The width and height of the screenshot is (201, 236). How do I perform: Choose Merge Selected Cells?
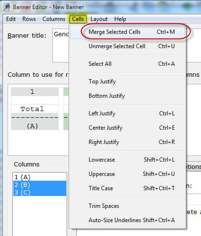pos(128,32)
